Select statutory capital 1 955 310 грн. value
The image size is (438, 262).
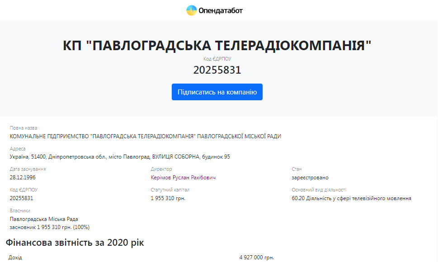[x=168, y=198]
